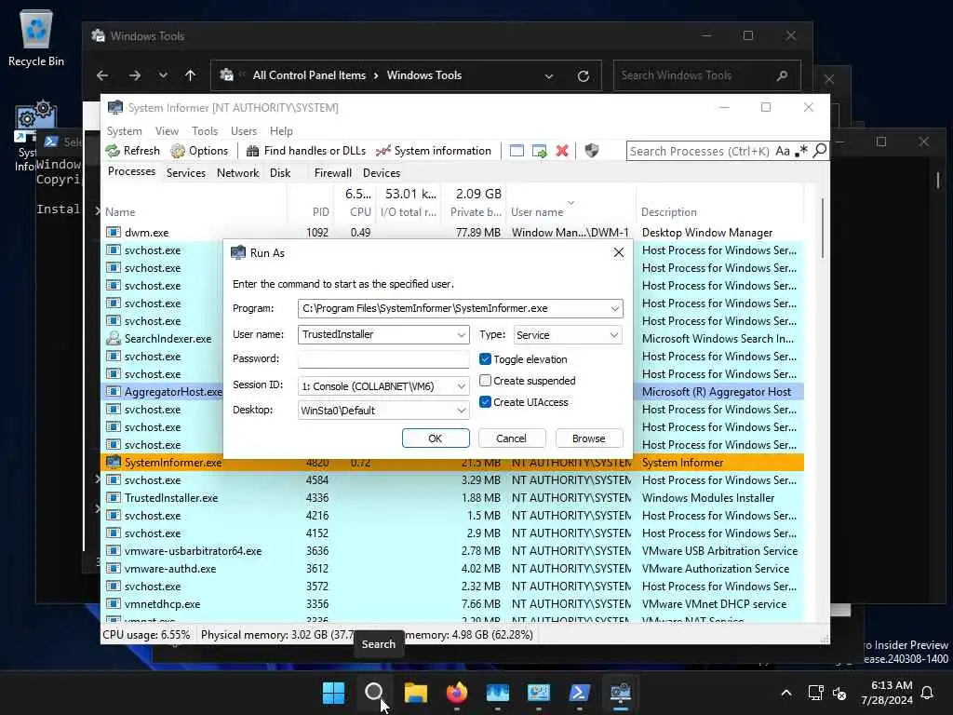The width and height of the screenshot is (953, 715).
Task: Click the red X terminate icon
Action: pos(562,151)
